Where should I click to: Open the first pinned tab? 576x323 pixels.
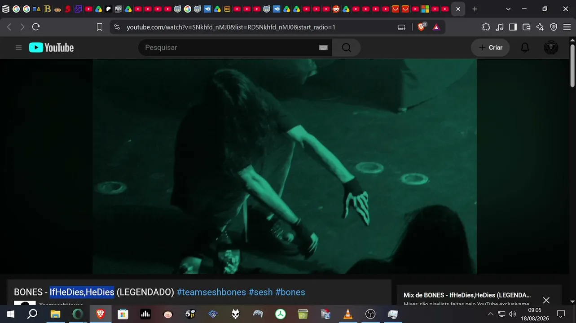pyautogui.click(x=6, y=9)
